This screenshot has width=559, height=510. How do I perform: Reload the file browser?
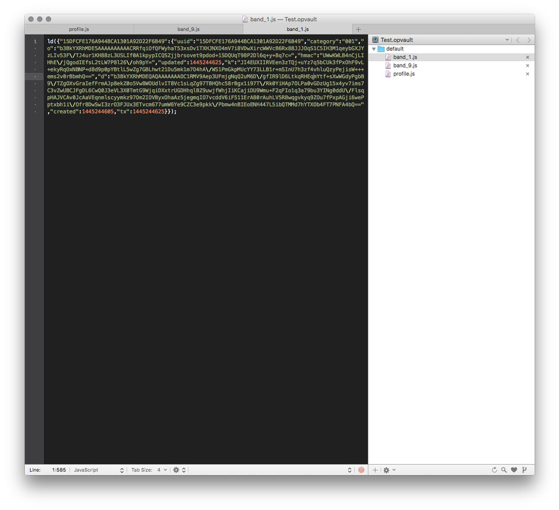click(494, 470)
